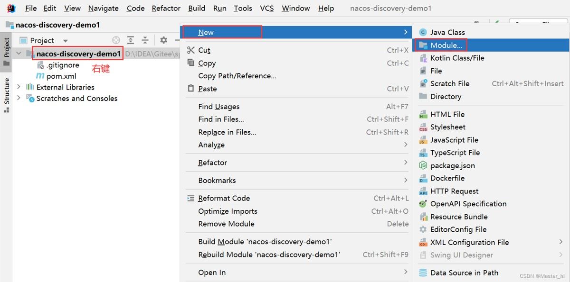Screen dimensions: 570x282
Task: Click the package.json icon
Action: tap(423, 165)
